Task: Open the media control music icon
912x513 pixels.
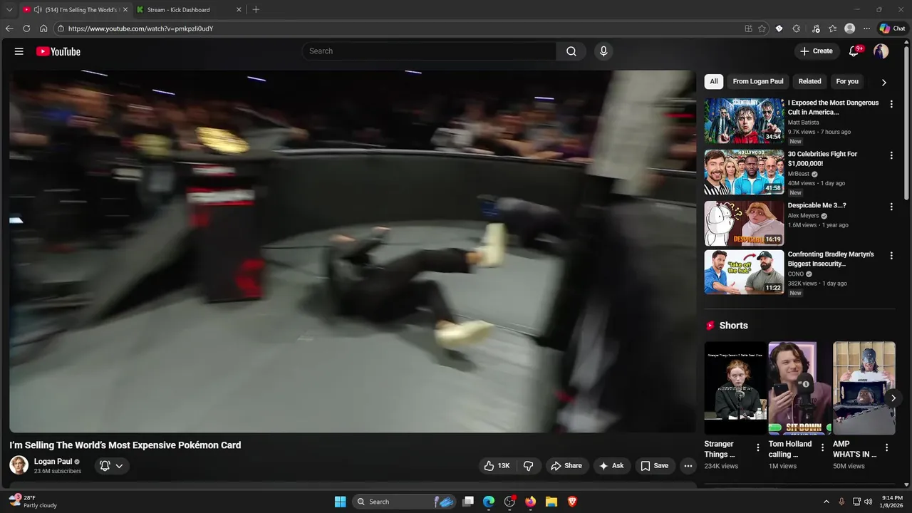Action: tap(816, 28)
